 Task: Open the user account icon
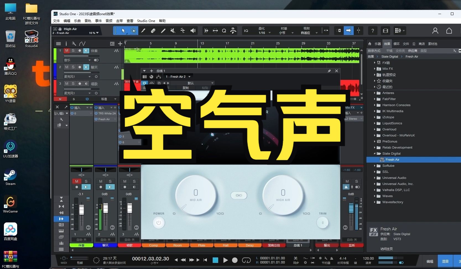435,31
